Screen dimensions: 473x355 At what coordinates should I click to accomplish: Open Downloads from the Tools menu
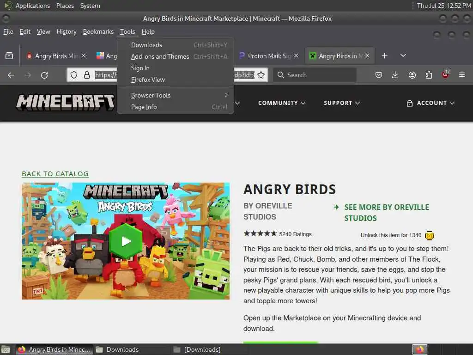click(175, 45)
